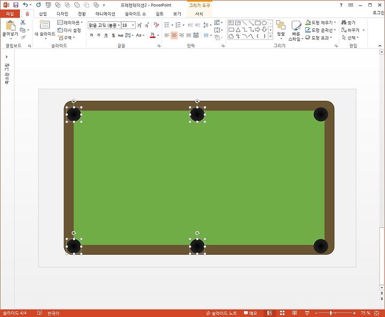The width and height of the screenshot is (385, 317).
Task: Switch to the Insert tab
Action: click(x=43, y=14)
